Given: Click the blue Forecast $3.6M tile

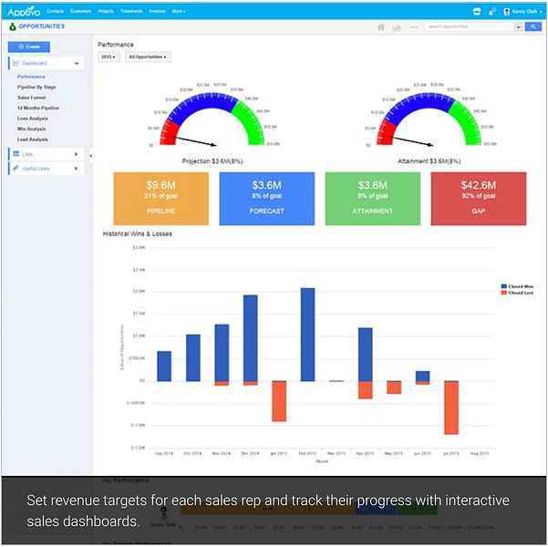Looking at the screenshot, I should click(266, 199).
